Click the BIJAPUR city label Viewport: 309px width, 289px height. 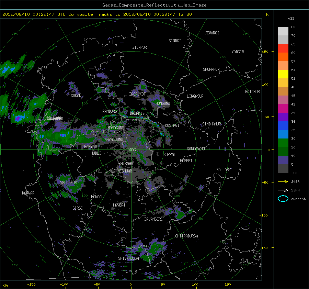(x=139, y=47)
